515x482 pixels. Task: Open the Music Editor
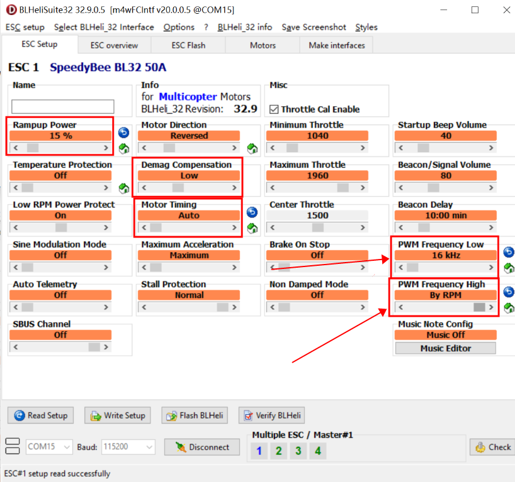(x=446, y=348)
